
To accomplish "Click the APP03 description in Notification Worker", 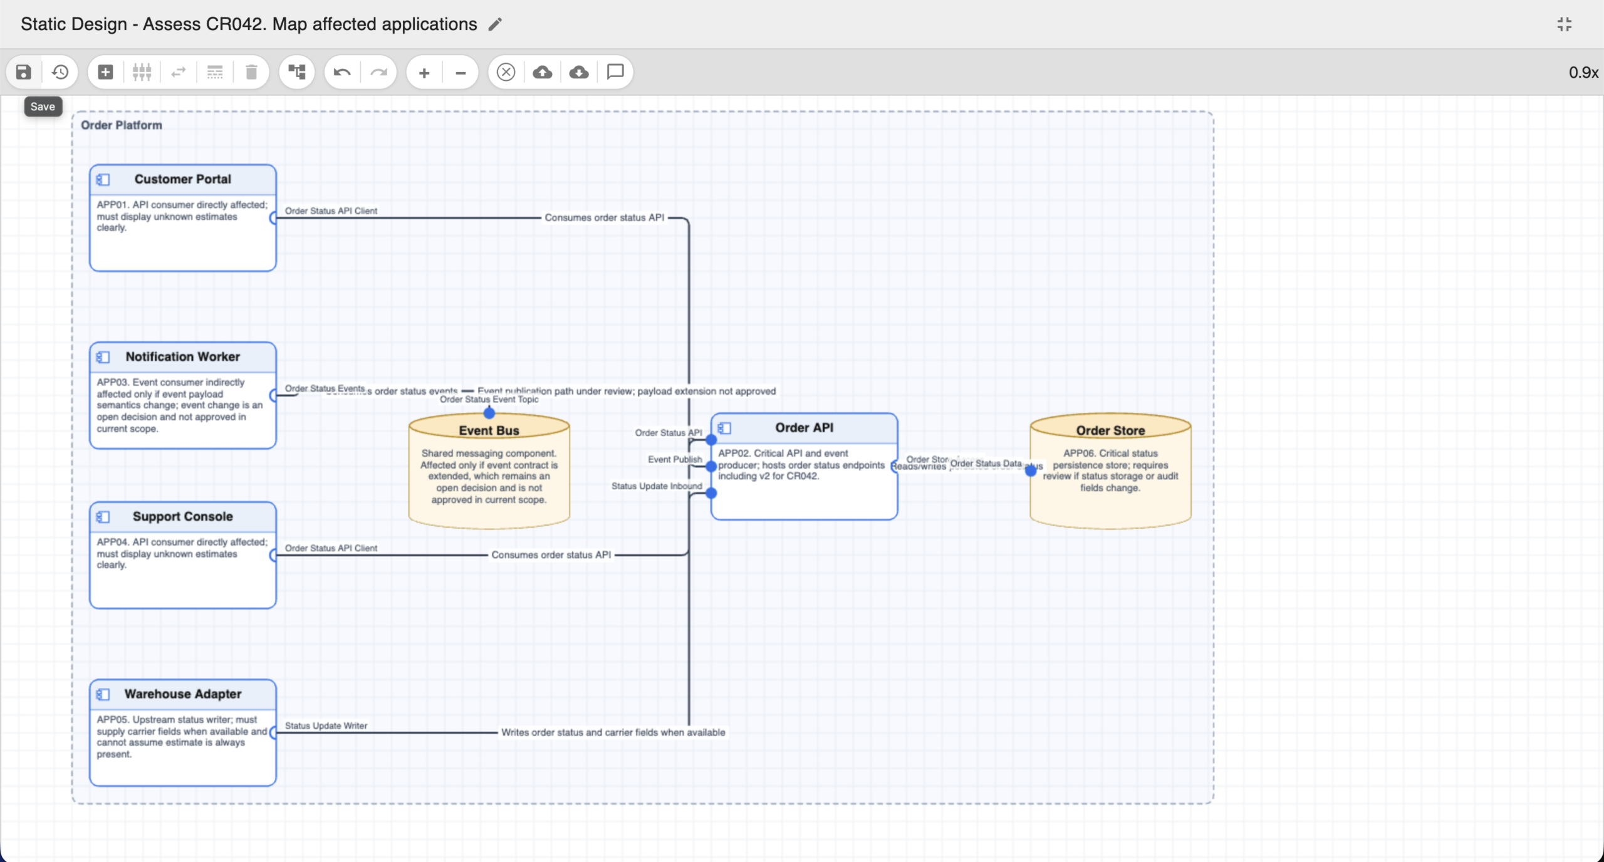I will coord(180,405).
